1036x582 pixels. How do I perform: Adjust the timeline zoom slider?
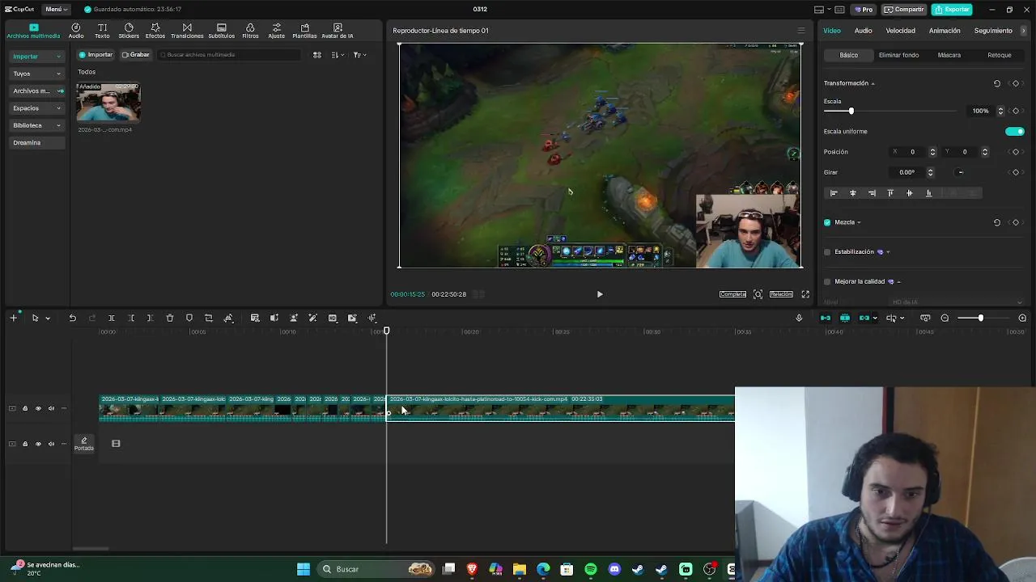click(x=980, y=318)
